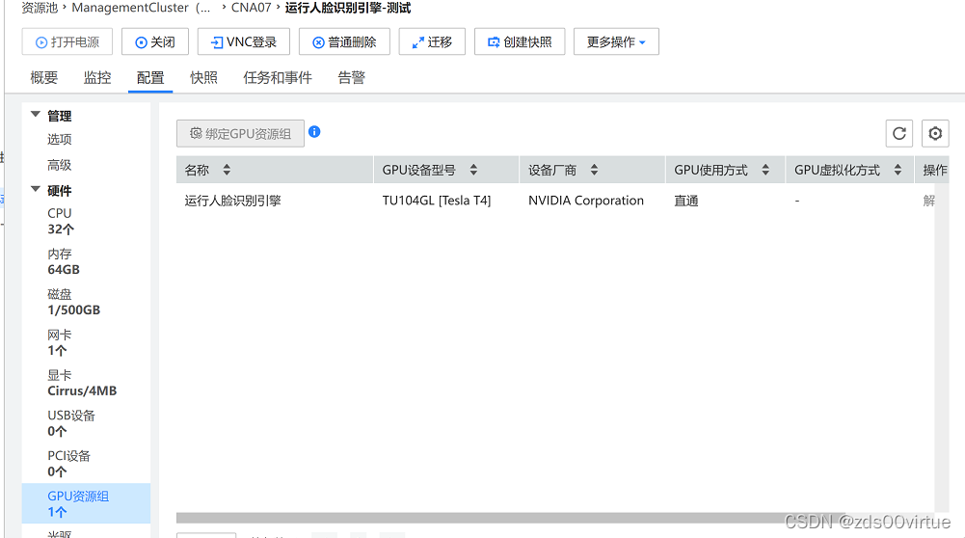Collapse the 管理 section triangle
965x538 pixels.
36,114
